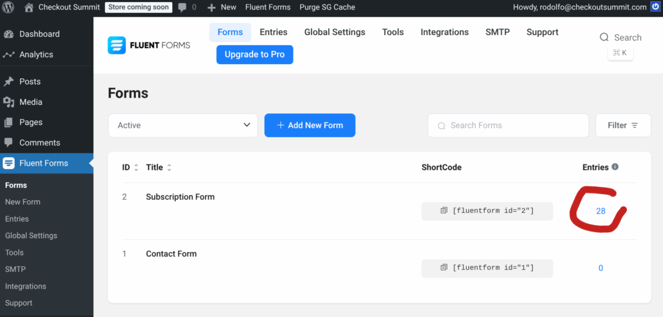
Task: Open Global Settings in top navigation
Action: [334, 32]
